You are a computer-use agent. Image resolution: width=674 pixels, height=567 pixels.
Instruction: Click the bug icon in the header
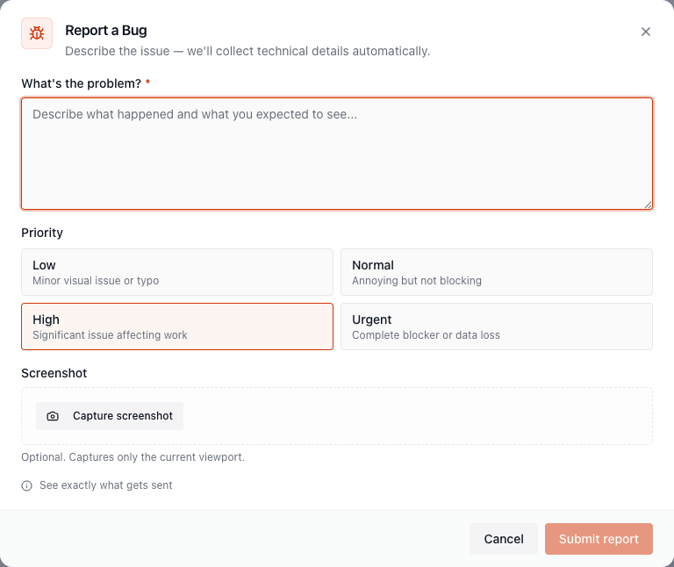(x=37, y=33)
